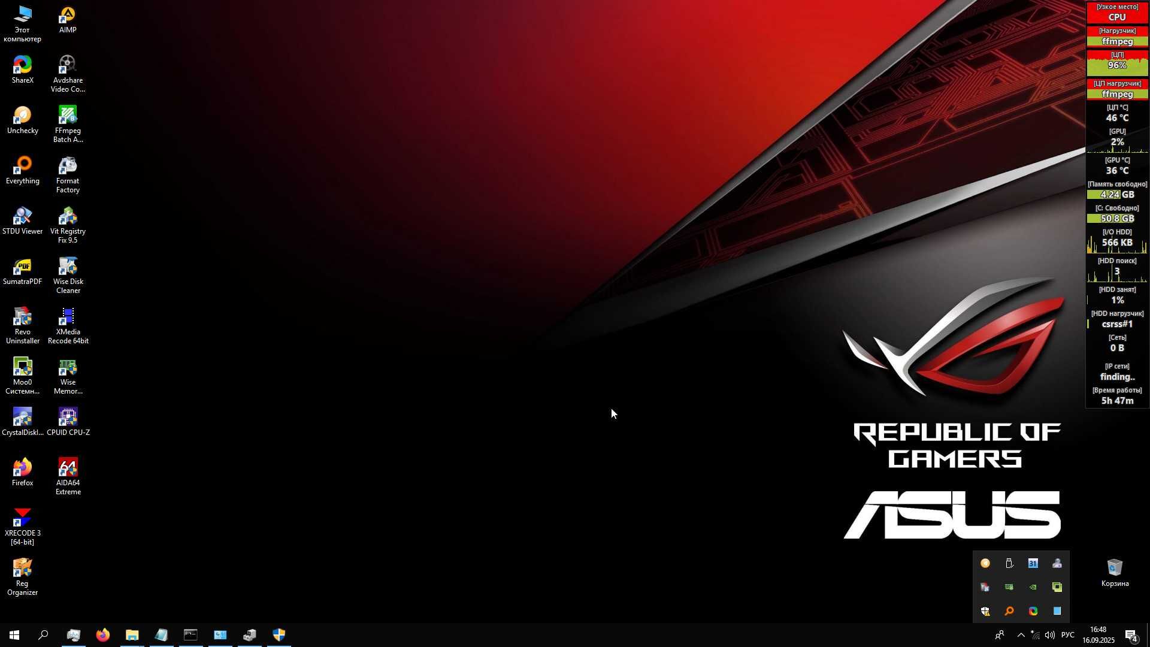Open the clock showing 16:48
Viewport: 1150px width, 647px height.
tap(1098, 635)
